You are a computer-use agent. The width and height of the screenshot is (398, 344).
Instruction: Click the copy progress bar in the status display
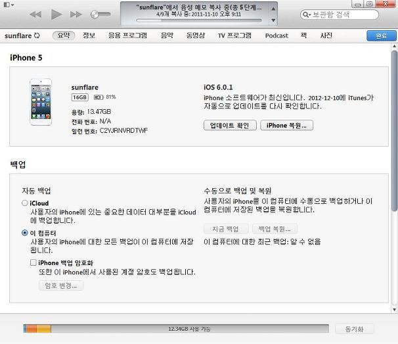point(199,20)
